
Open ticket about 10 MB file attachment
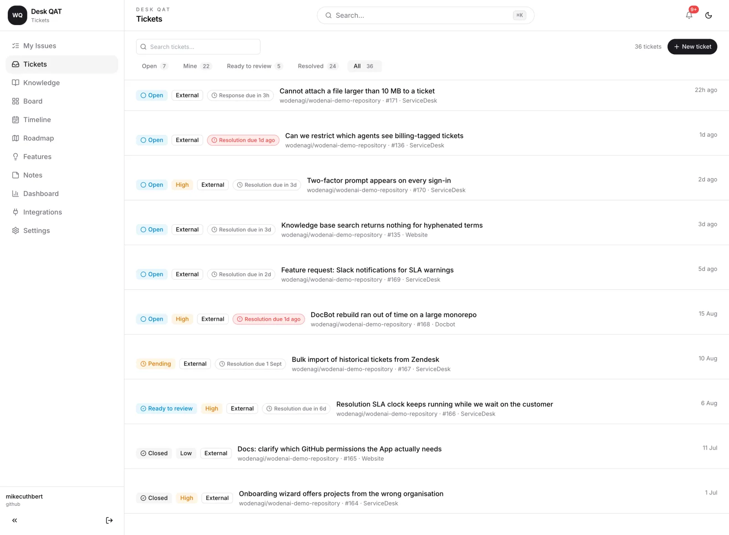coord(357,91)
